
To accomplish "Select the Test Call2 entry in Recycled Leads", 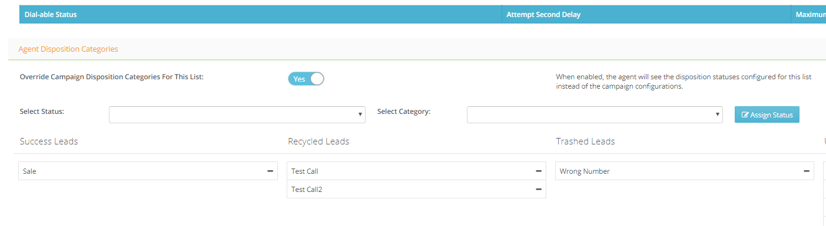I will (416, 189).
